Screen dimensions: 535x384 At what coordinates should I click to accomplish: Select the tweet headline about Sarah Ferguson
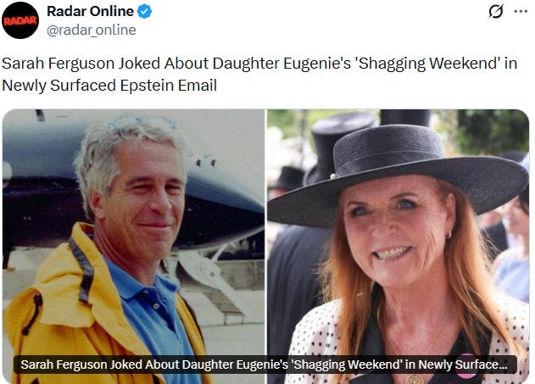[259, 74]
